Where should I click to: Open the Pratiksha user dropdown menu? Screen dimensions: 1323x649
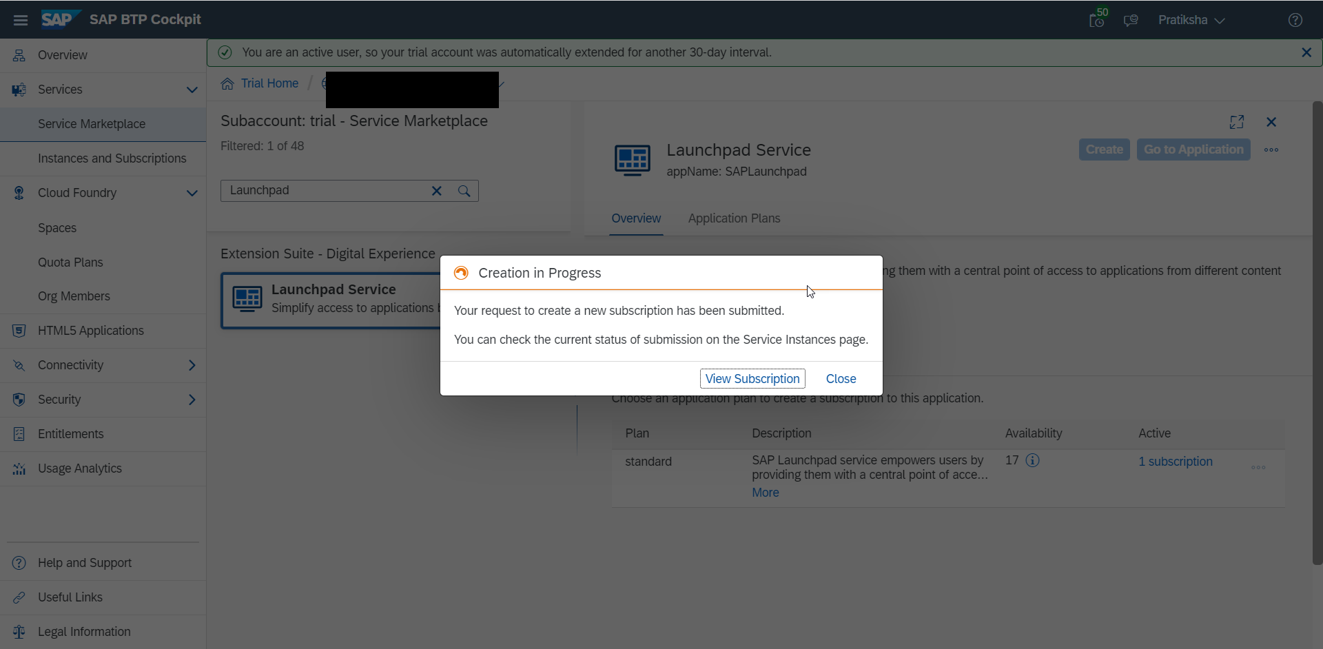tap(1191, 20)
